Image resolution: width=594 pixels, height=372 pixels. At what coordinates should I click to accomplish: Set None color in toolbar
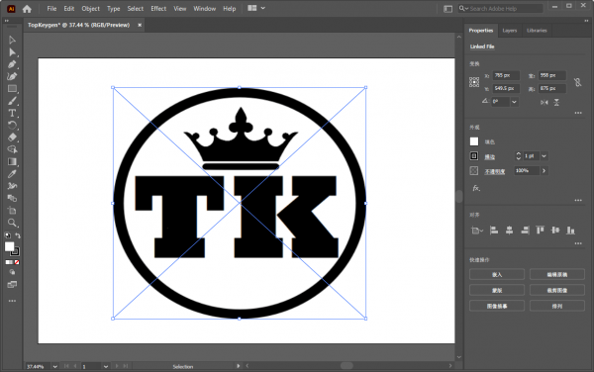click(17, 262)
